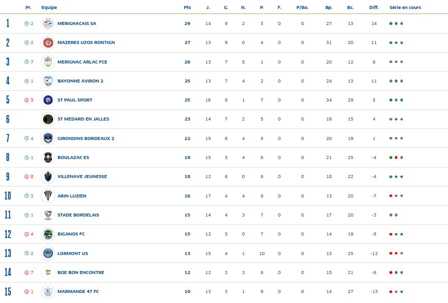Image resolution: width=448 pixels, height=303 pixels.
Task: Click the Pts column header
Action: pos(187,7)
